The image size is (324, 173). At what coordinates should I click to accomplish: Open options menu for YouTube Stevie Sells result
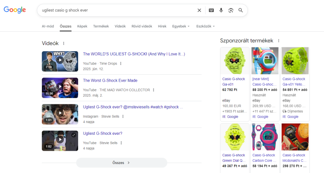(x=121, y=143)
